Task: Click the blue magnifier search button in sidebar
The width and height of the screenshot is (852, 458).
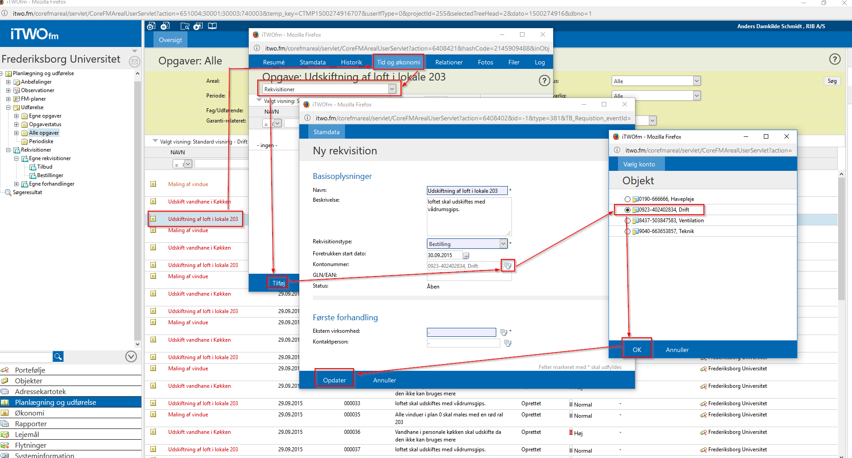Action: pyautogui.click(x=58, y=356)
